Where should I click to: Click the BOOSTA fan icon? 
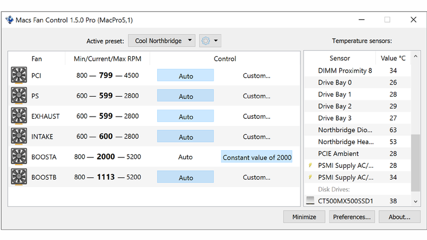[x=19, y=157]
